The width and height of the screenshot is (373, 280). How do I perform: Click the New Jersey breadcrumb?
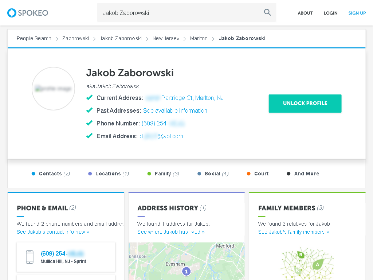pos(166,38)
